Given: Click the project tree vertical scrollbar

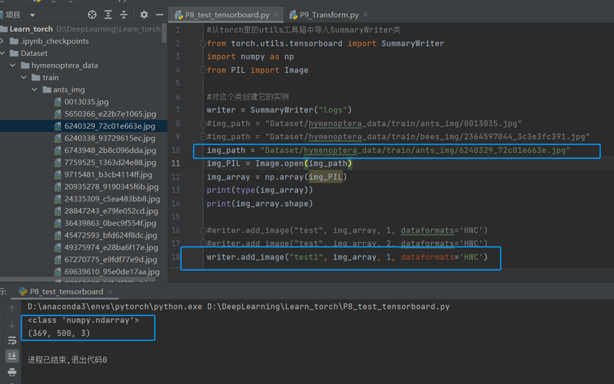Looking at the screenshot, I should (x=164, y=34).
